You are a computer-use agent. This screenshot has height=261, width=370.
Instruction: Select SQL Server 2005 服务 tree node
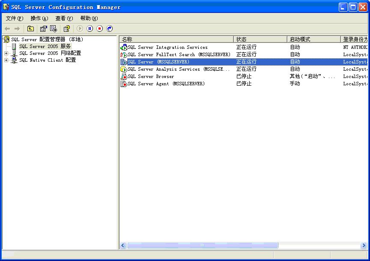click(x=45, y=46)
